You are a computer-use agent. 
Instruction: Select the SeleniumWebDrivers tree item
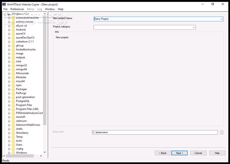click(28, 125)
